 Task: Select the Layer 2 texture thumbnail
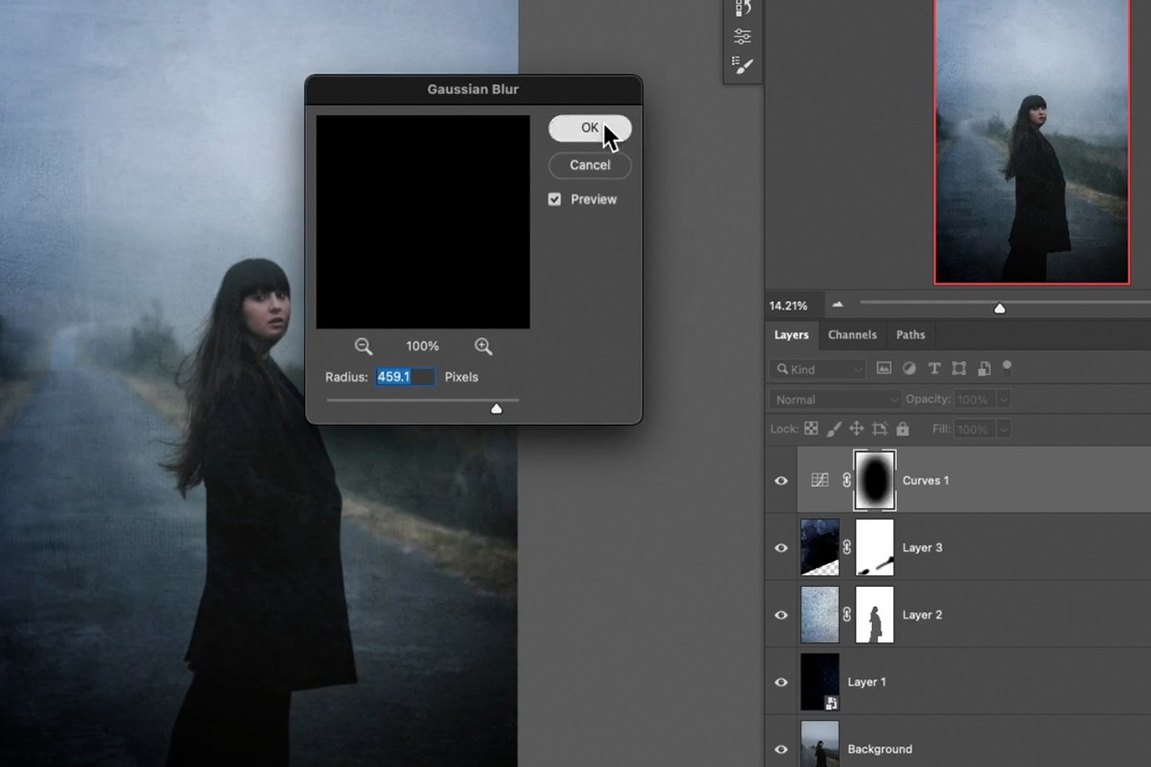[820, 615]
